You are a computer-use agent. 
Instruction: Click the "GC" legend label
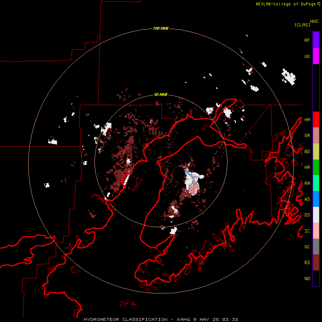[x=307, y=247]
